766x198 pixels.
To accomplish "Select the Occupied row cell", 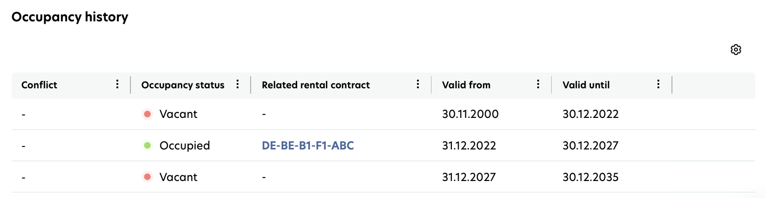I will pos(185,145).
